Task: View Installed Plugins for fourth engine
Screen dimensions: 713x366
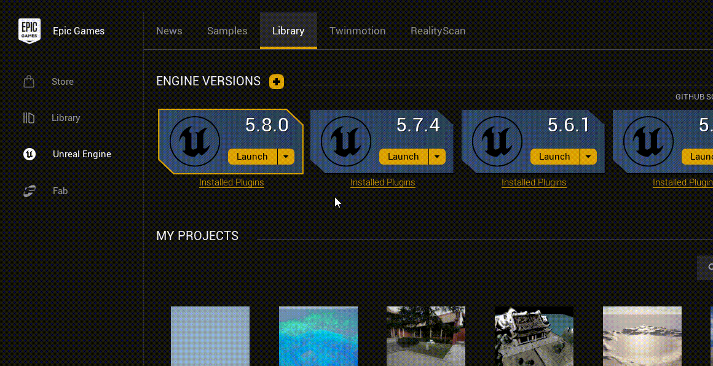Action: 683,182
